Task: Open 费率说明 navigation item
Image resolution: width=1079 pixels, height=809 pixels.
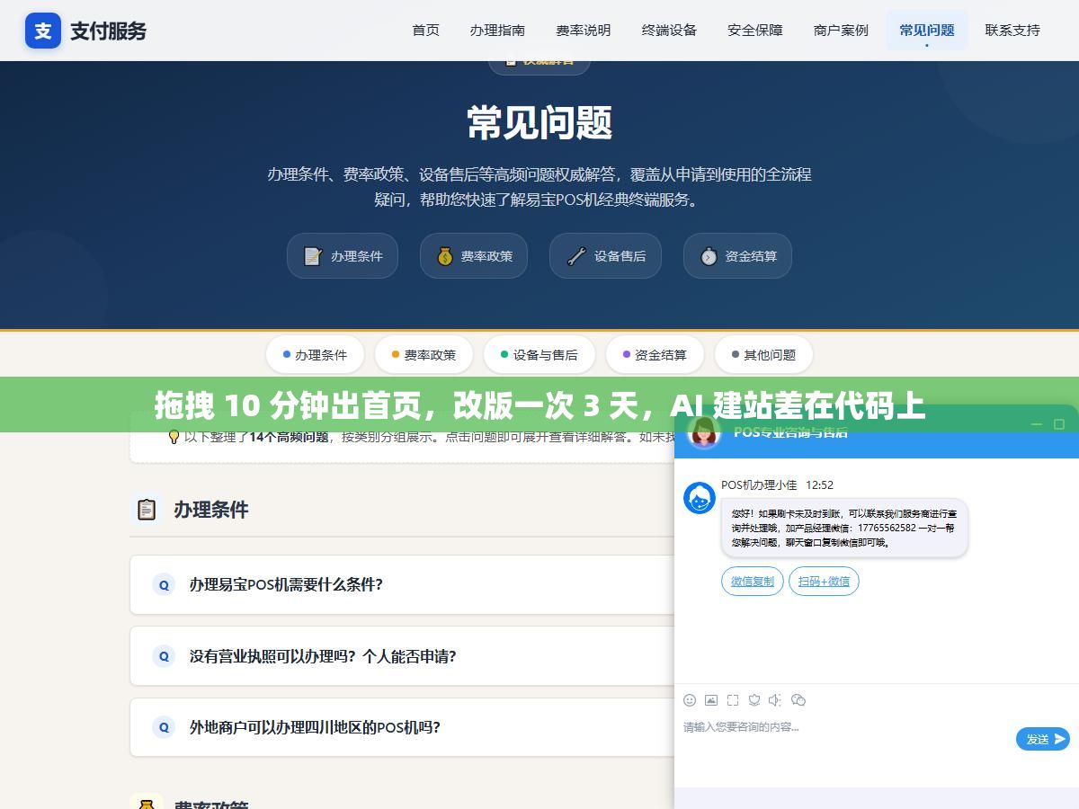Action: point(584,31)
